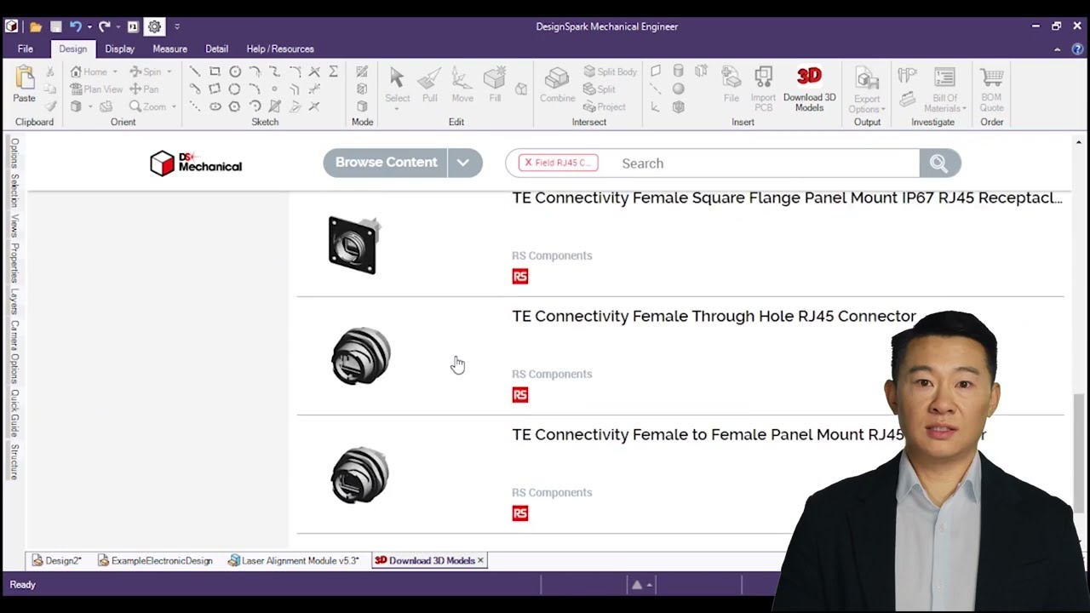The height and width of the screenshot is (613, 1090).
Task: Open the BOM Quote cart icon
Action: [x=991, y=89]
